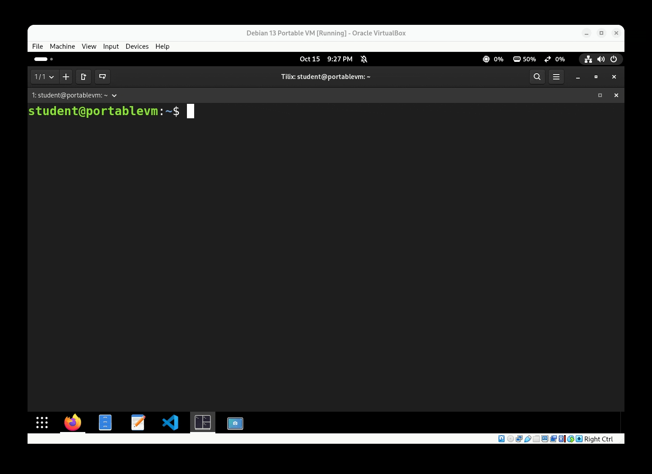Open the Tilix terminal search icon
This screenshot has width=652, height=474.
tap(537, 77)
